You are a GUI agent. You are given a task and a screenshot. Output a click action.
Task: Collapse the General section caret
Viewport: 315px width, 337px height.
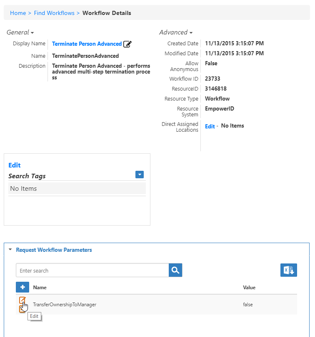coord(32,33)
